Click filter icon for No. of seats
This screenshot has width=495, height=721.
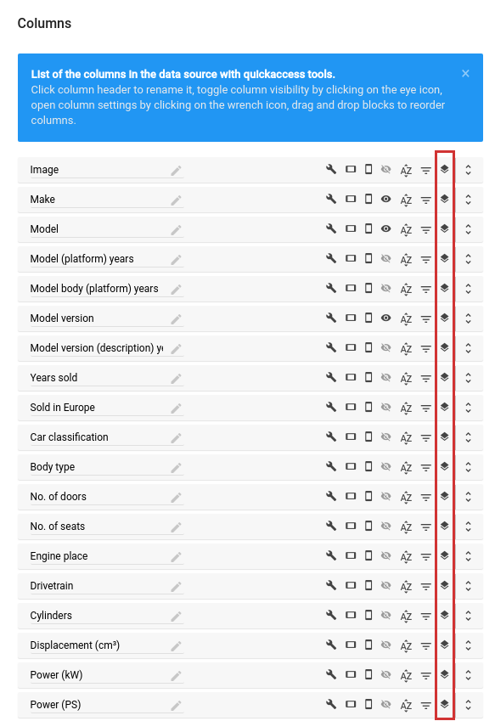tap(426, 527)
